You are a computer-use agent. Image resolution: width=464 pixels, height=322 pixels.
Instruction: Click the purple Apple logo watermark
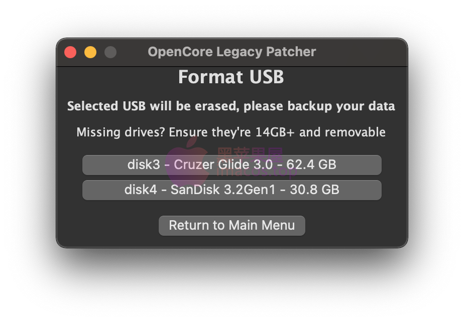[187, 161]
